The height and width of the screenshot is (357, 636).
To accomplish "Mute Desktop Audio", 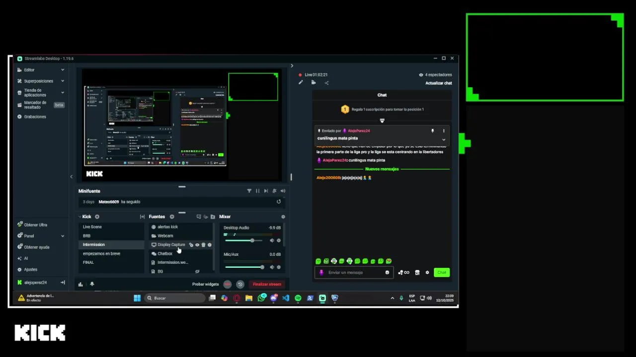I will click(272, 240).
